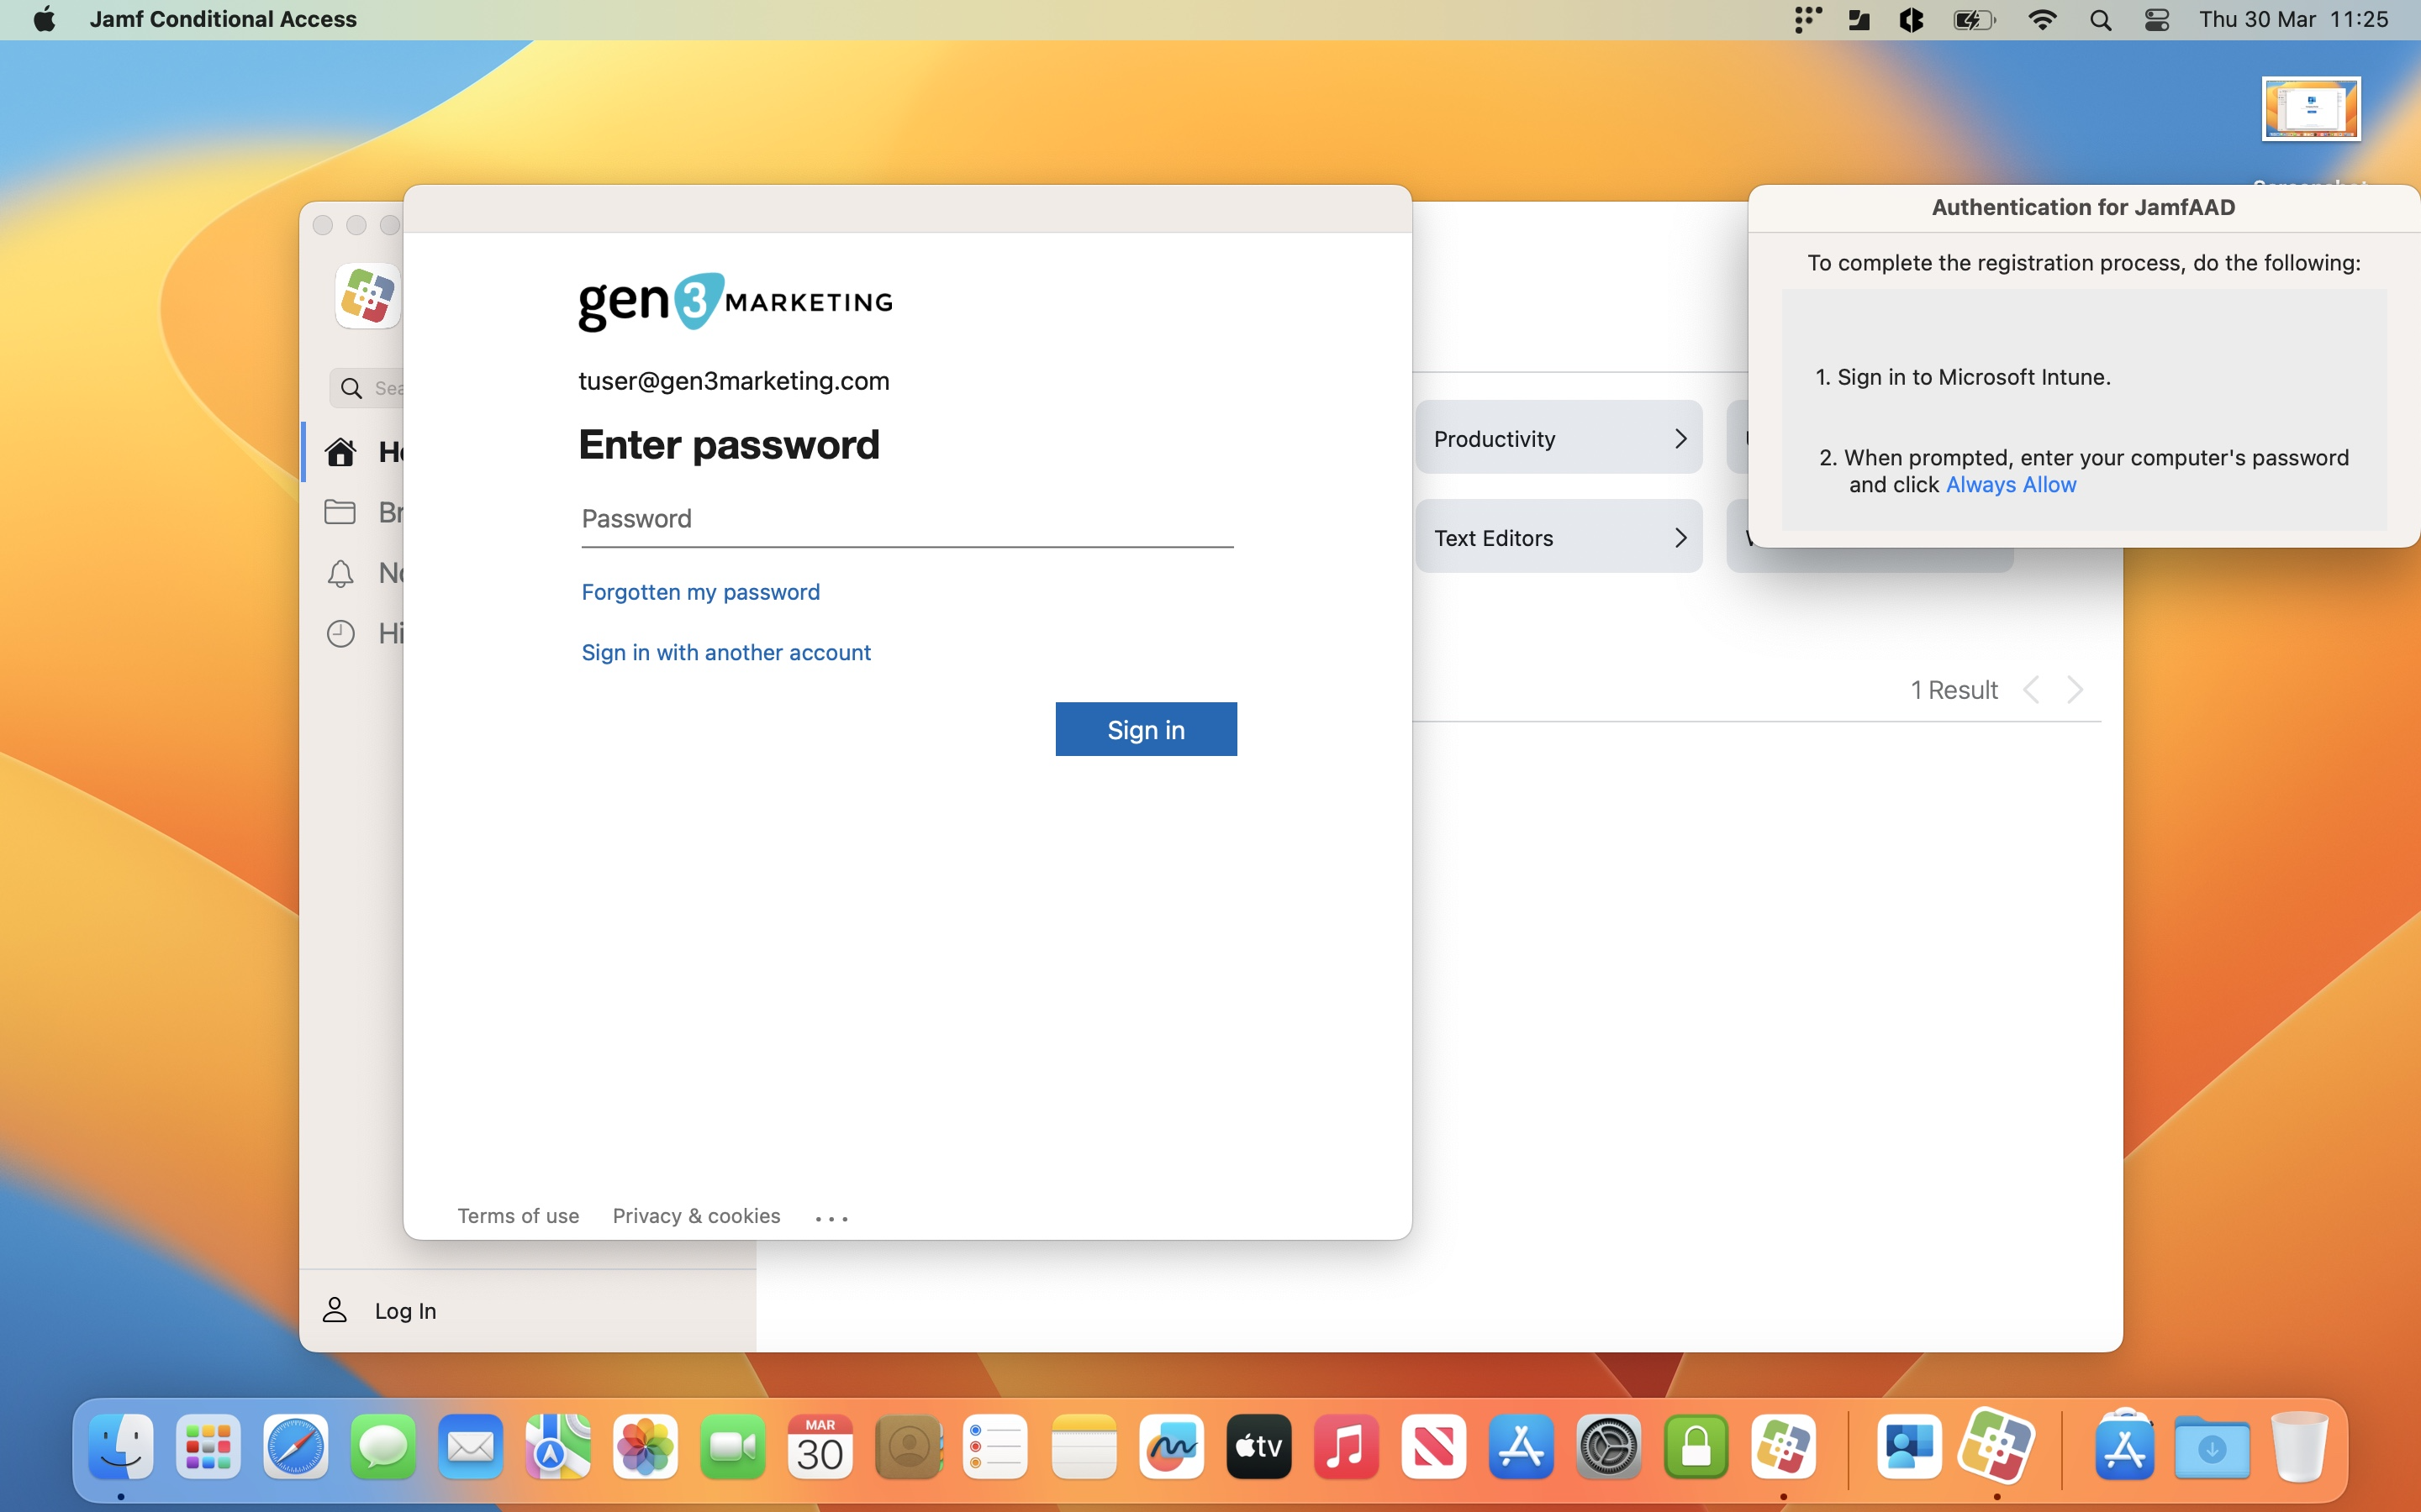
Task: Click the Sign in button
Action: point(1146,729)
